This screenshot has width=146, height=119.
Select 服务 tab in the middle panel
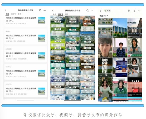(x=67, y=14)
